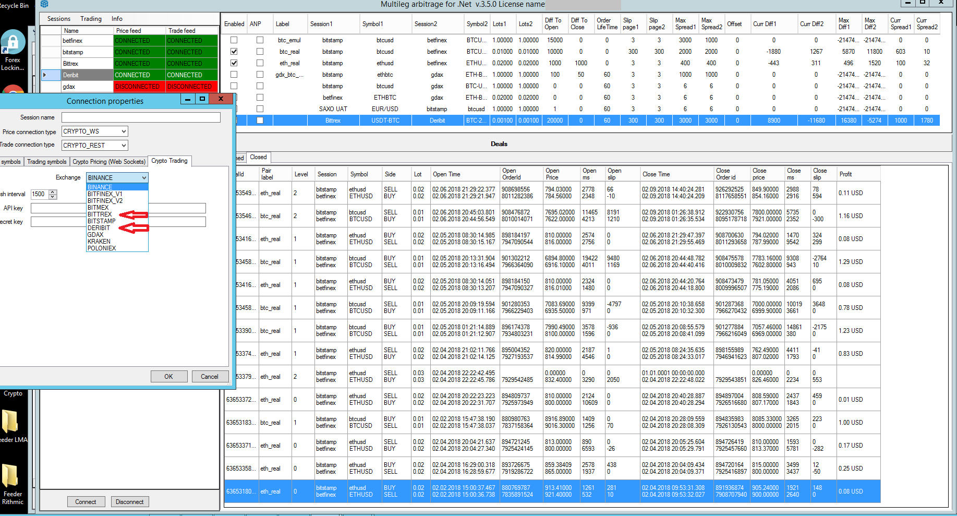Click Cancel in Connection properties
Screen dimensions: 957x516
210,377
